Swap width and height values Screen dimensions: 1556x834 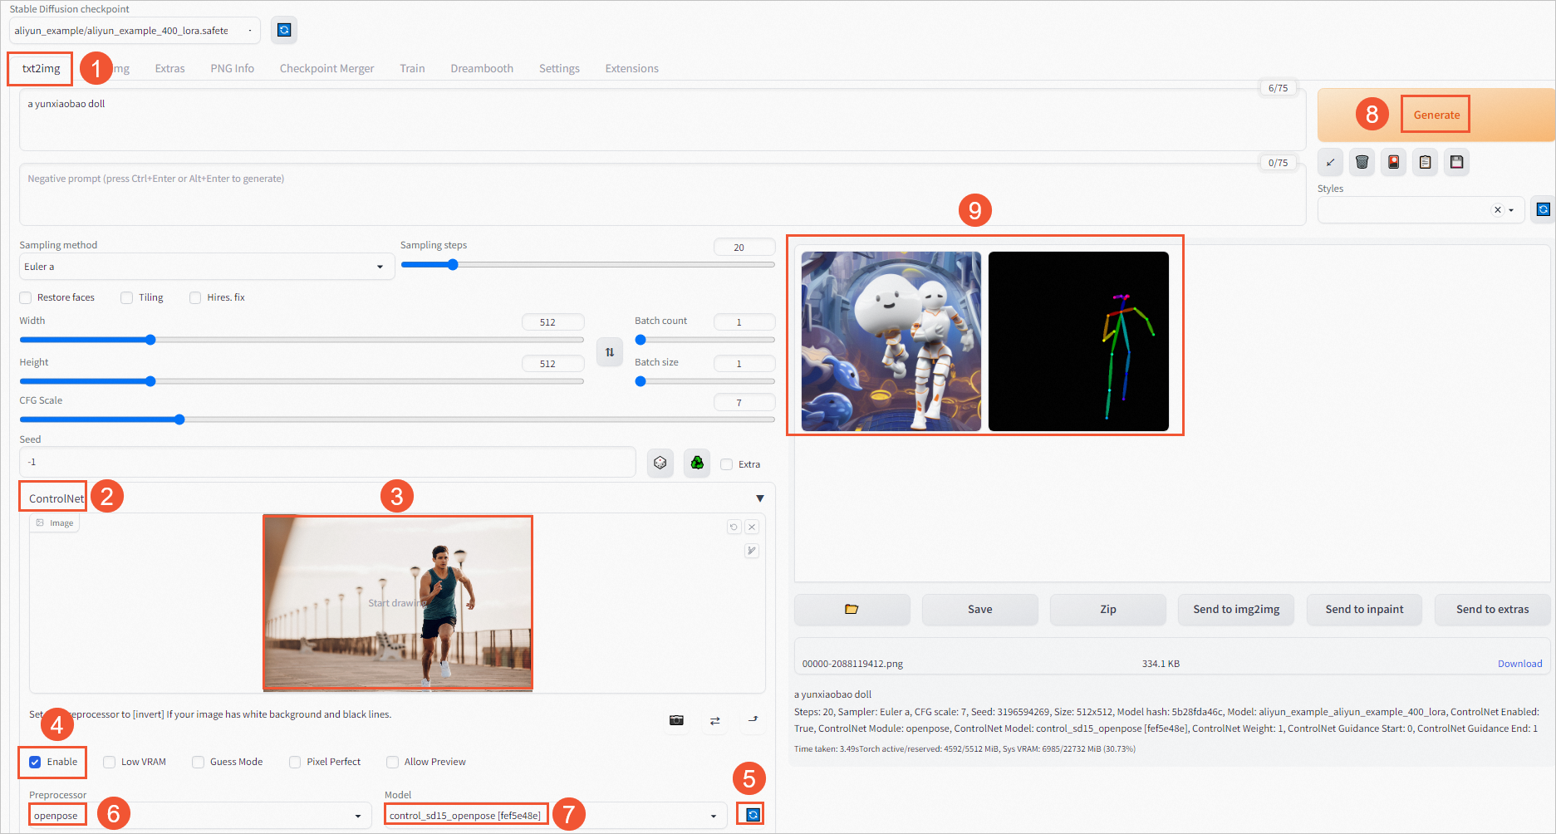click(610, 352)
